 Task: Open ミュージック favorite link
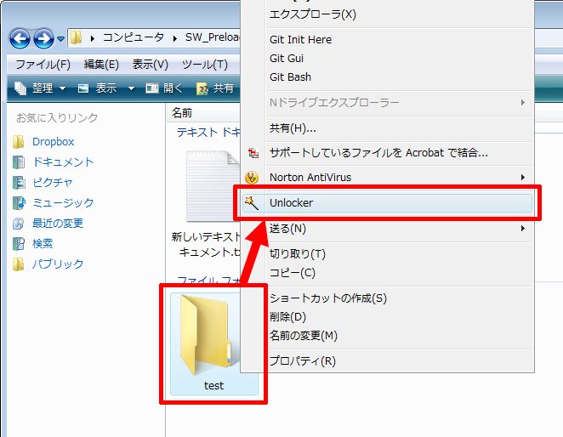pyautogui.click(x=63, y=202)
